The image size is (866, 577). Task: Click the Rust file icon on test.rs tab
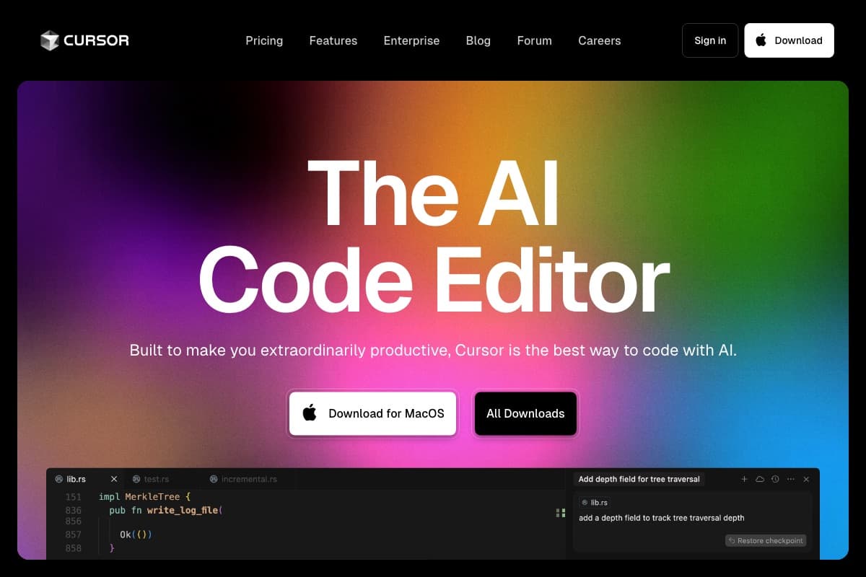(x=136, y=479)
